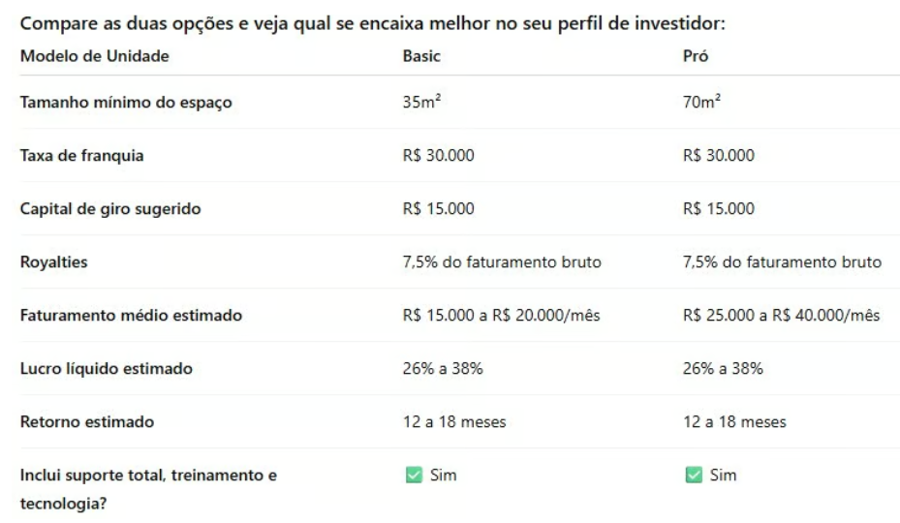Select the Retorno estimado row label

[87, 422]
